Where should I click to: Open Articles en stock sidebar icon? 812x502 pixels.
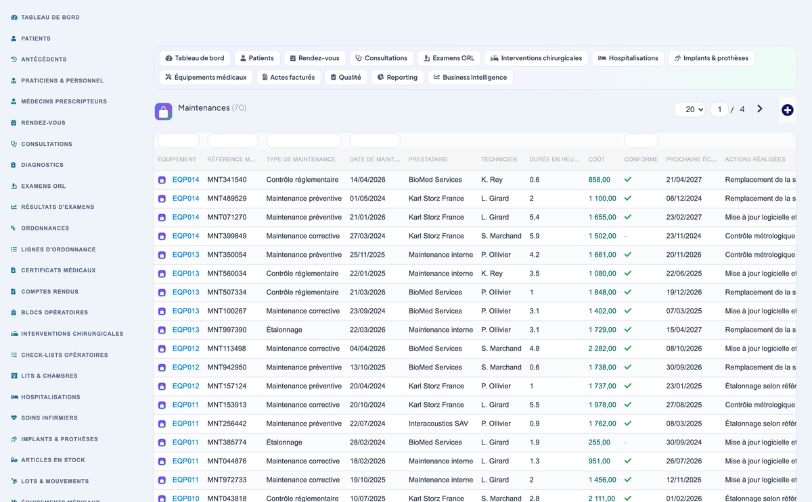(x=14, y=460)
